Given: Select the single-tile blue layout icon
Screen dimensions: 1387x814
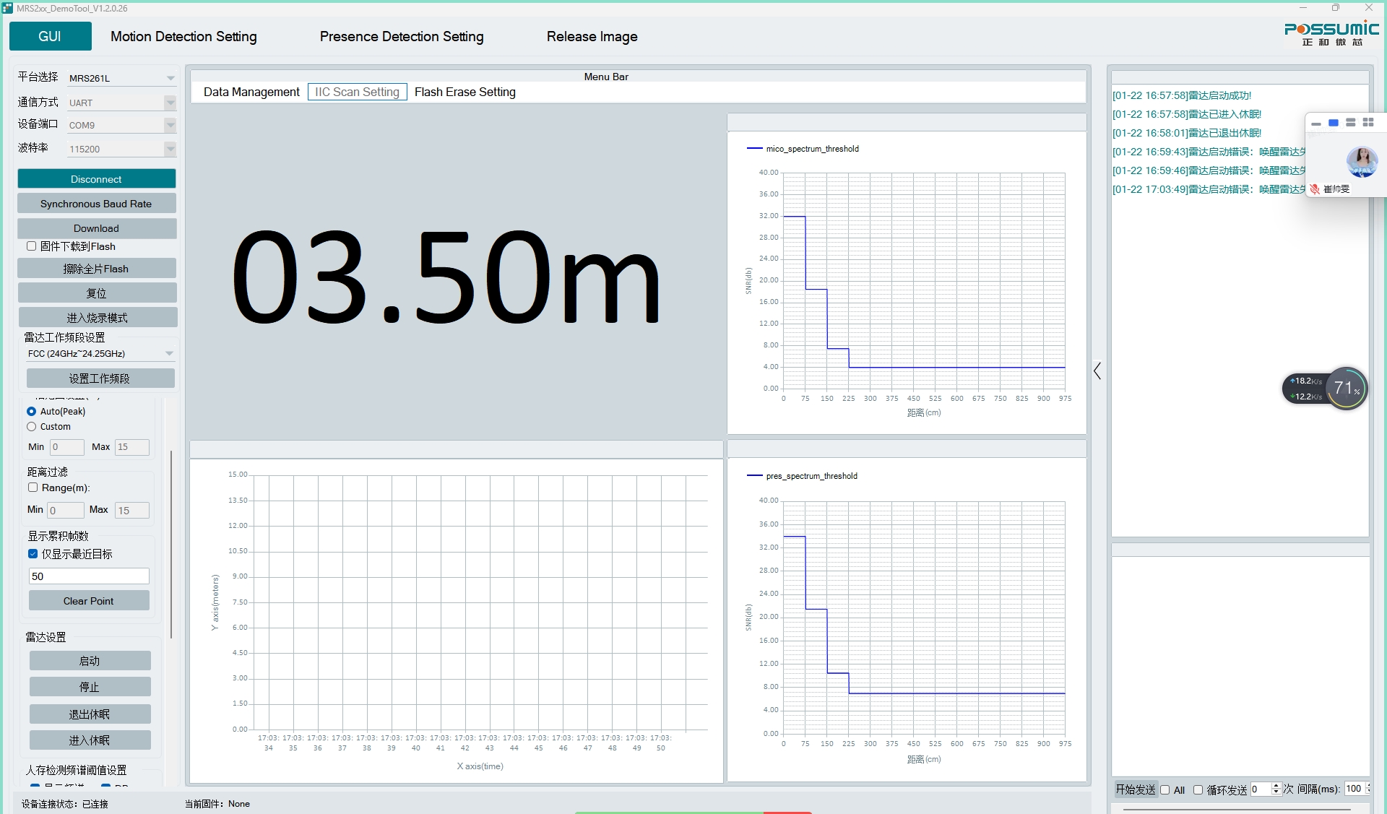Looking at the screenshot, I should click(x=1334, y=123).
